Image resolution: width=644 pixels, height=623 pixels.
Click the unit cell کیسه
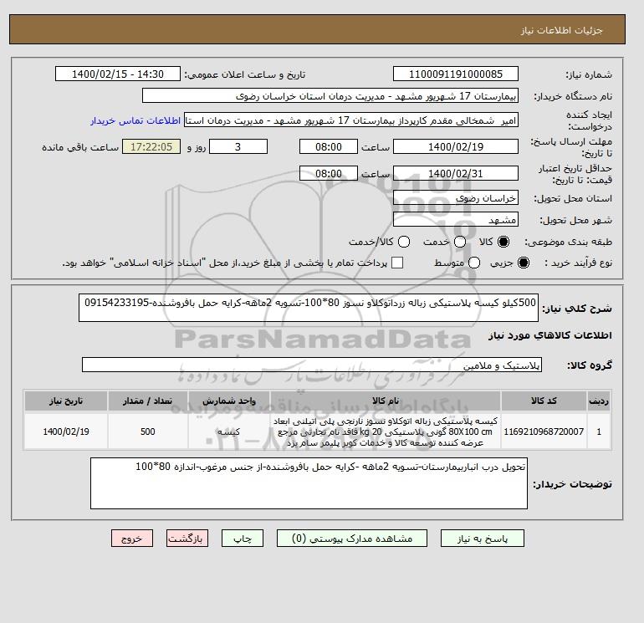coord(229,432)
